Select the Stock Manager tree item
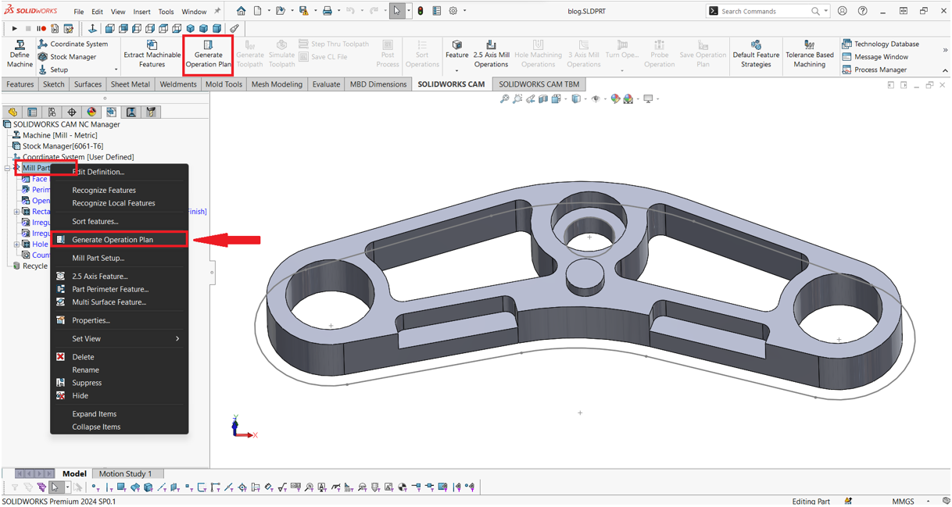 point(62,146)
